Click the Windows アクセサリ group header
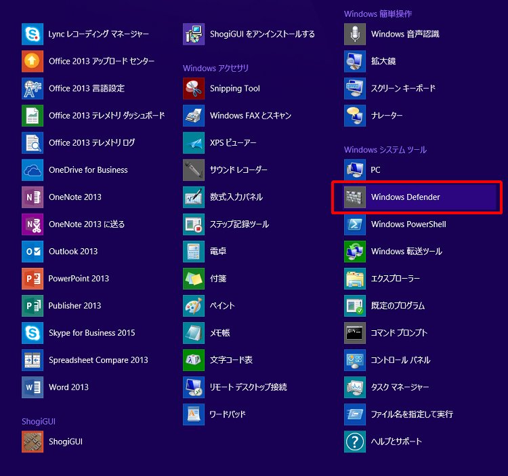The height and width of the screenshot is (476, 508). pyautogui.click(x=215, y=68)
